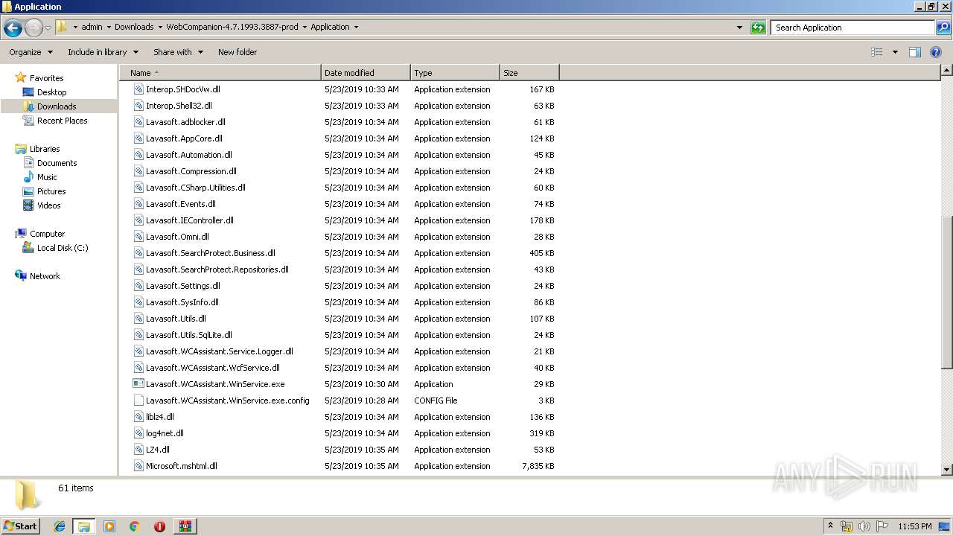Select the file Lavasoft.SearchProtect.Business.dll

[x=211, y=253]
